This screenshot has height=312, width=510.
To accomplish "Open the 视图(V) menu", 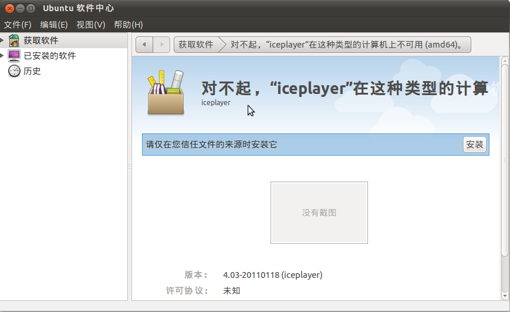I will click(91, 25).
